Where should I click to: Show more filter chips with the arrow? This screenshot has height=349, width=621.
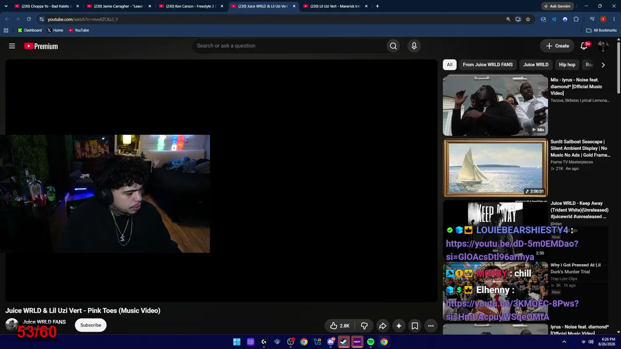(x=603, y=65)
